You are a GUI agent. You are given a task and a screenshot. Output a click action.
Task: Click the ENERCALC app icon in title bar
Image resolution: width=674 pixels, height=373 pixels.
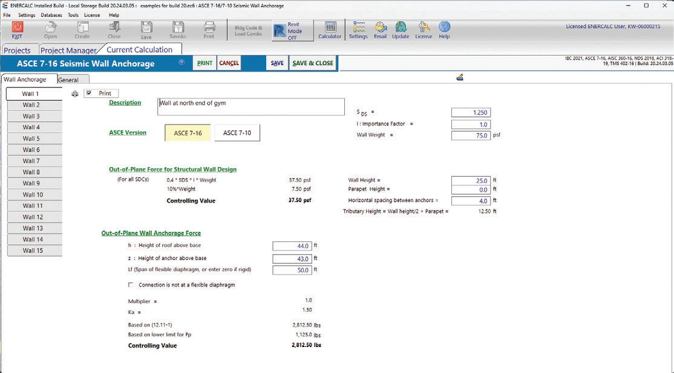pyautogui.click(x=5, y=5)
